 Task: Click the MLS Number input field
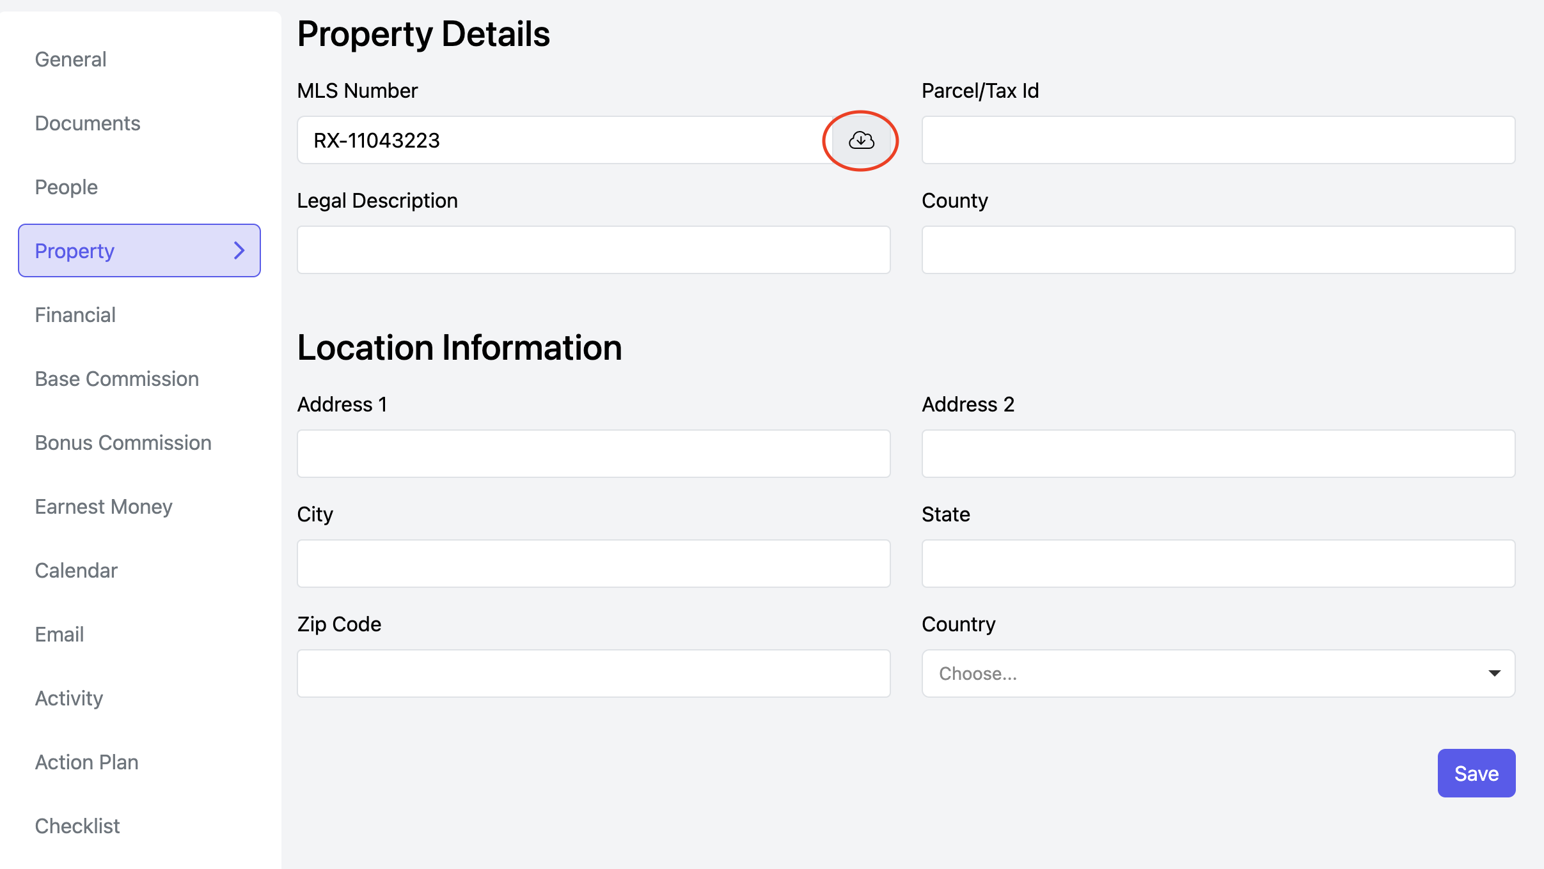pyautogui.click(x=563, y=140)
